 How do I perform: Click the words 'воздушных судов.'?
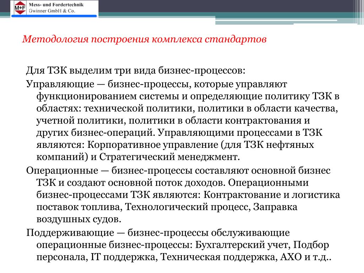tap(79, 219)
